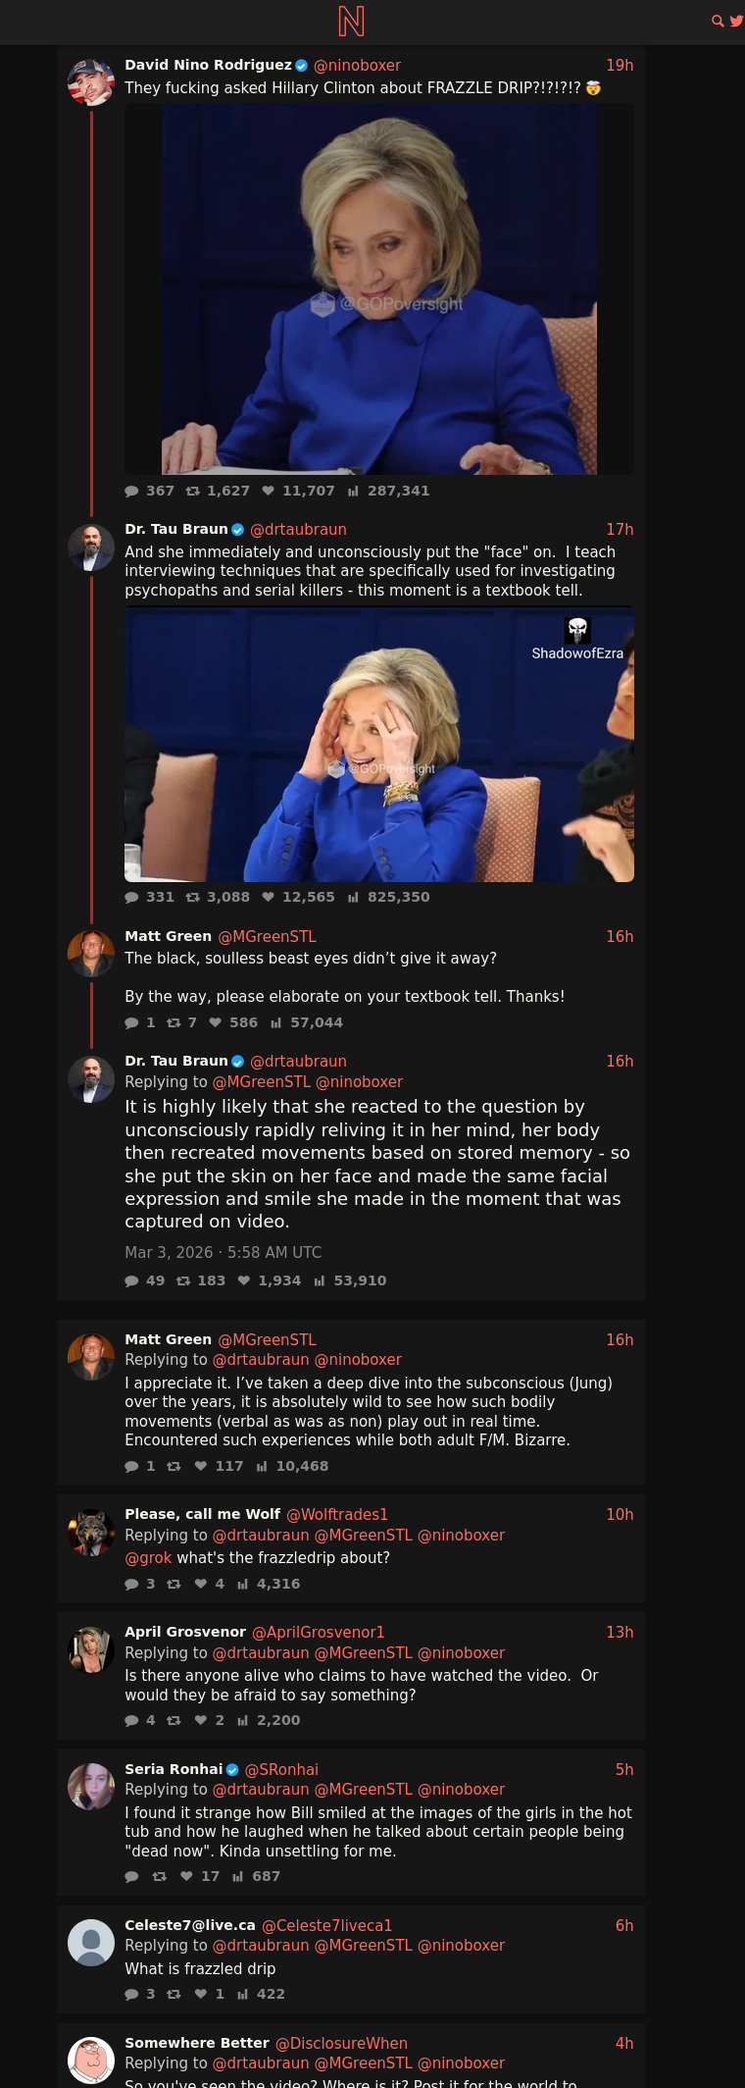This screenshot has width=745, height=2088.
Task: Click the retweet icon on Please, call me Wolf's reply
Action: coord(174,1584)
